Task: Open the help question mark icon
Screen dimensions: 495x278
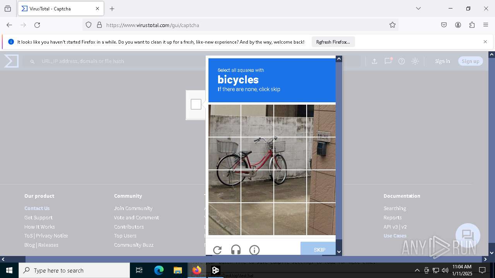Action: 401,61
